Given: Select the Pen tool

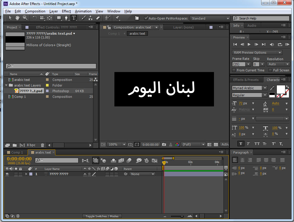Looking at the screenshot, I should pos(66,18).
